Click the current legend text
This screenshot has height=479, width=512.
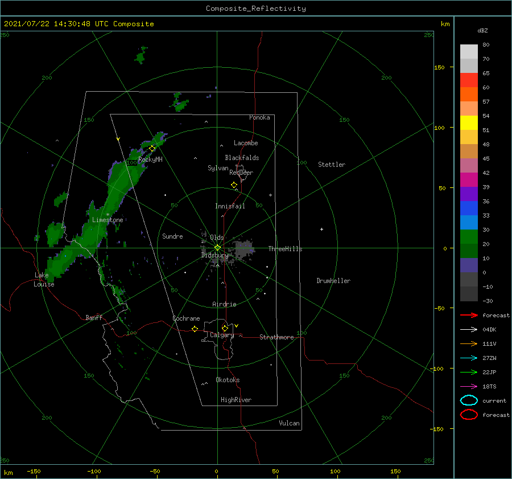494,400
